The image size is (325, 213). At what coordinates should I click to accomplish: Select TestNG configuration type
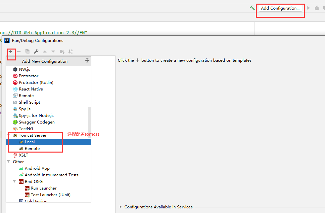tap(49, 129)
